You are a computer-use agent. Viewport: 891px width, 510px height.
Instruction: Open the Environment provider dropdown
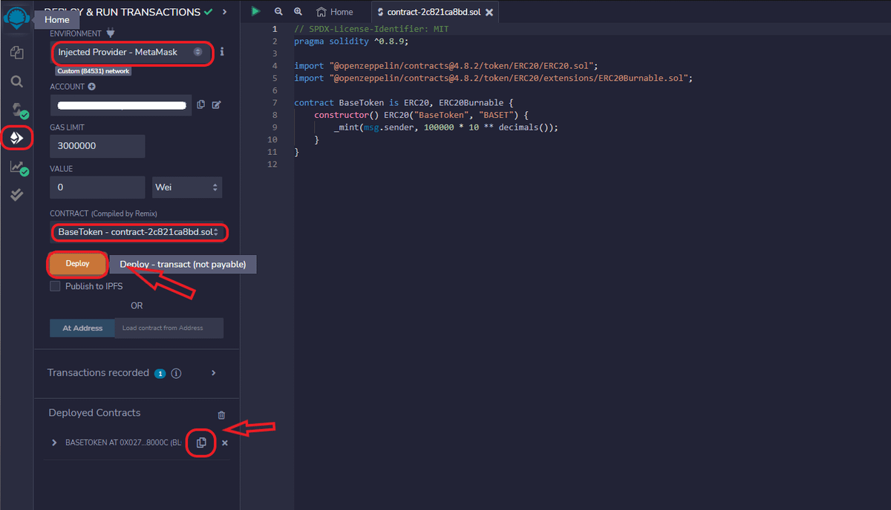click(x=131, y=53)
